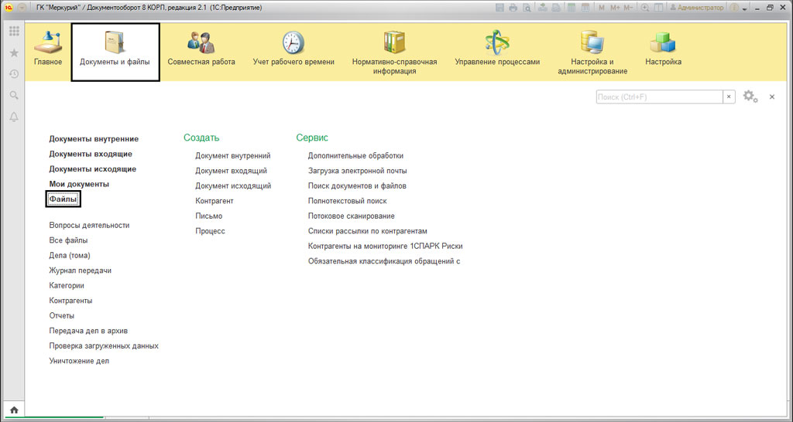The width and height of the screenshot is (793, 422).
Task: Click the print icon in title bar
Action: (x=513, y=8)
